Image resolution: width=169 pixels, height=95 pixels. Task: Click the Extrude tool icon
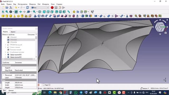[x=35, y=16]
